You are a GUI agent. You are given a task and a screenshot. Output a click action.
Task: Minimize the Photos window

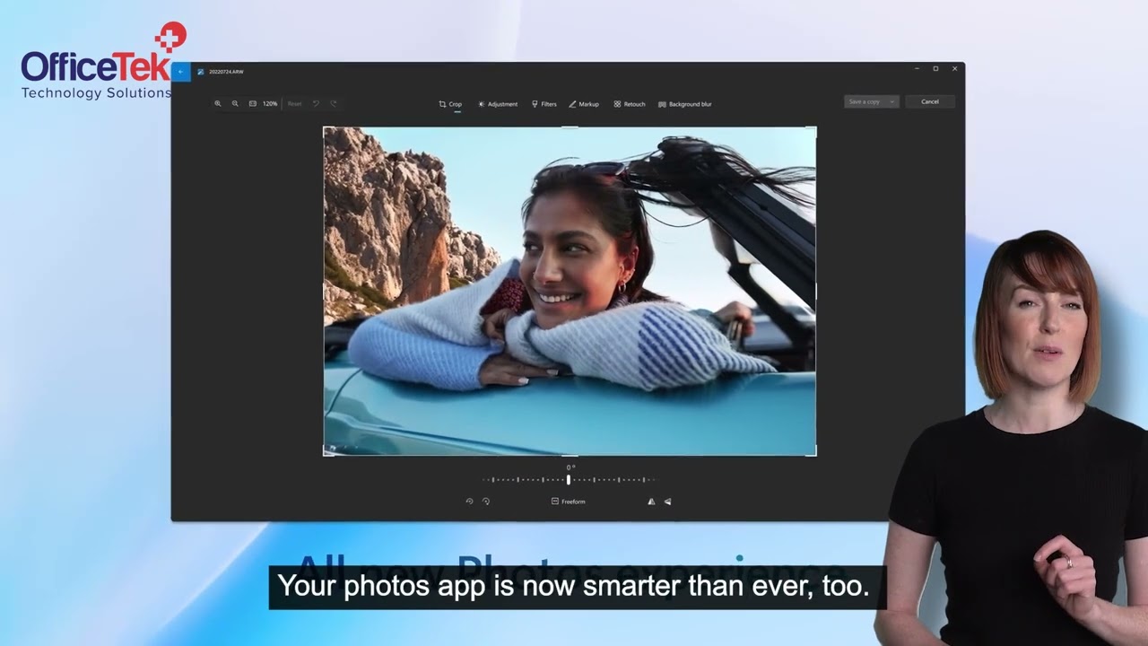[x=917, y=69]
